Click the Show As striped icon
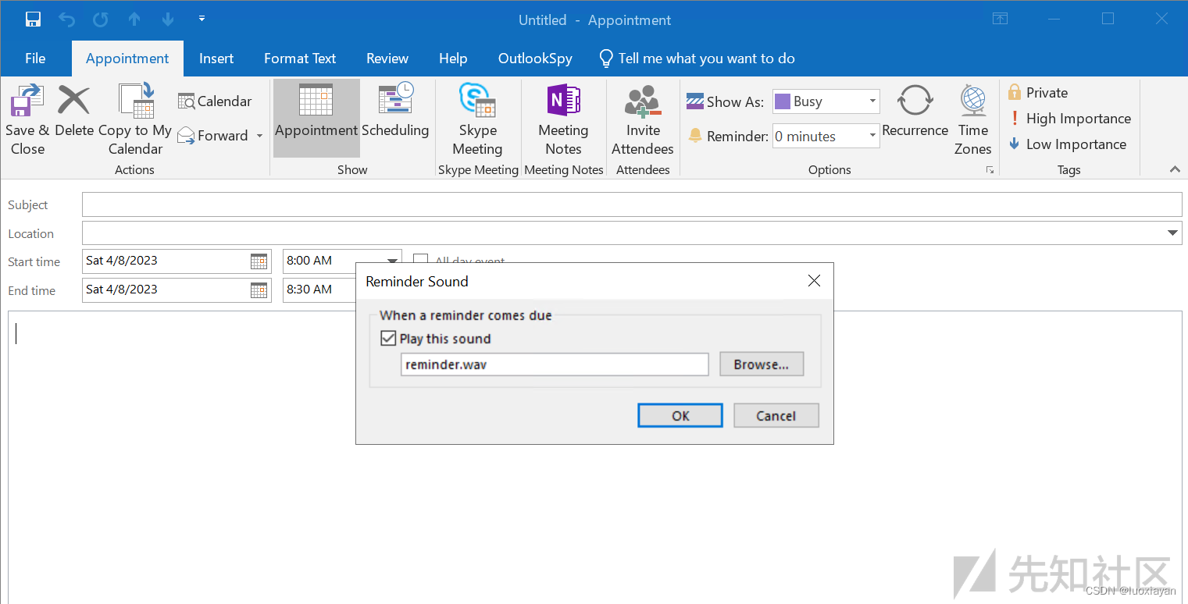Viewport: 1188px width, 604px height. click(695, 101)
